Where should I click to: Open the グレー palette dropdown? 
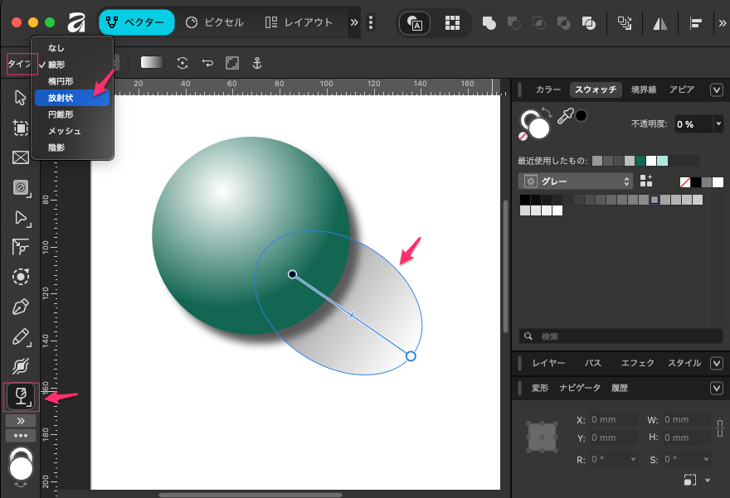[574, 181]
